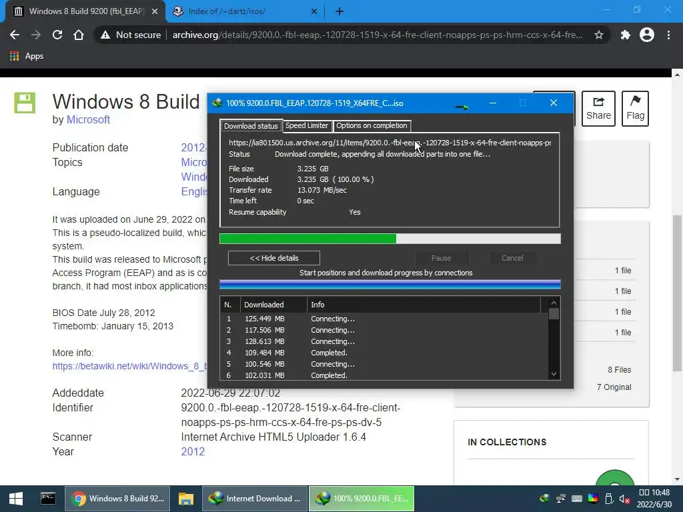The image size is (683, 512).
Task: Click the colorful display tray icon
Action: (x=593, y=499)
